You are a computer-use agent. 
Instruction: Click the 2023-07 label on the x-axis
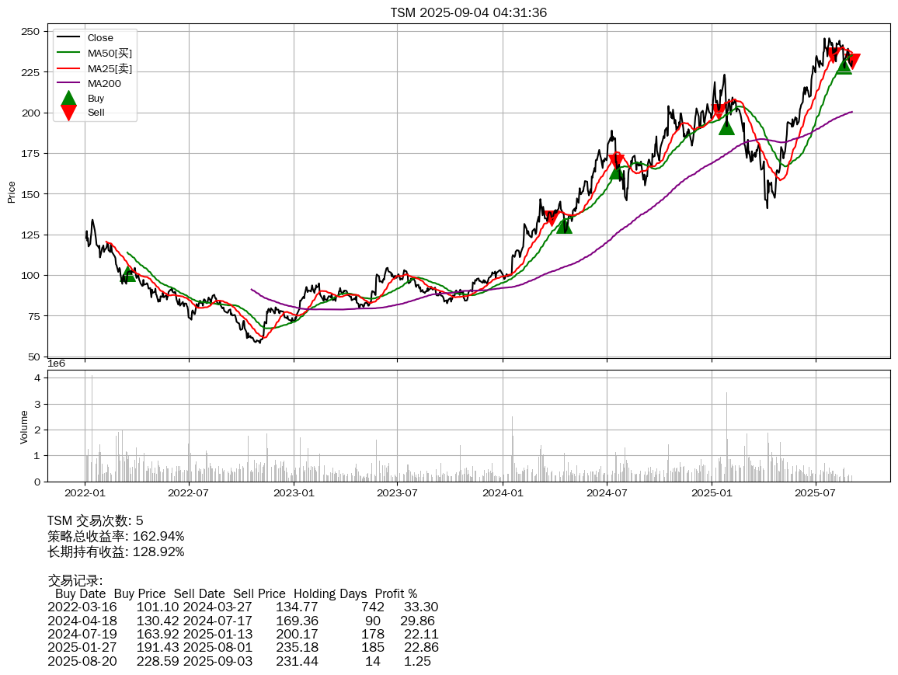398,492
